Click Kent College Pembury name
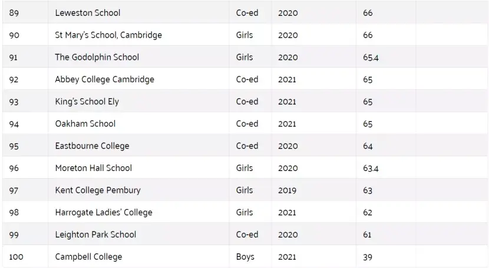489x268 pixels. (97, 190)
